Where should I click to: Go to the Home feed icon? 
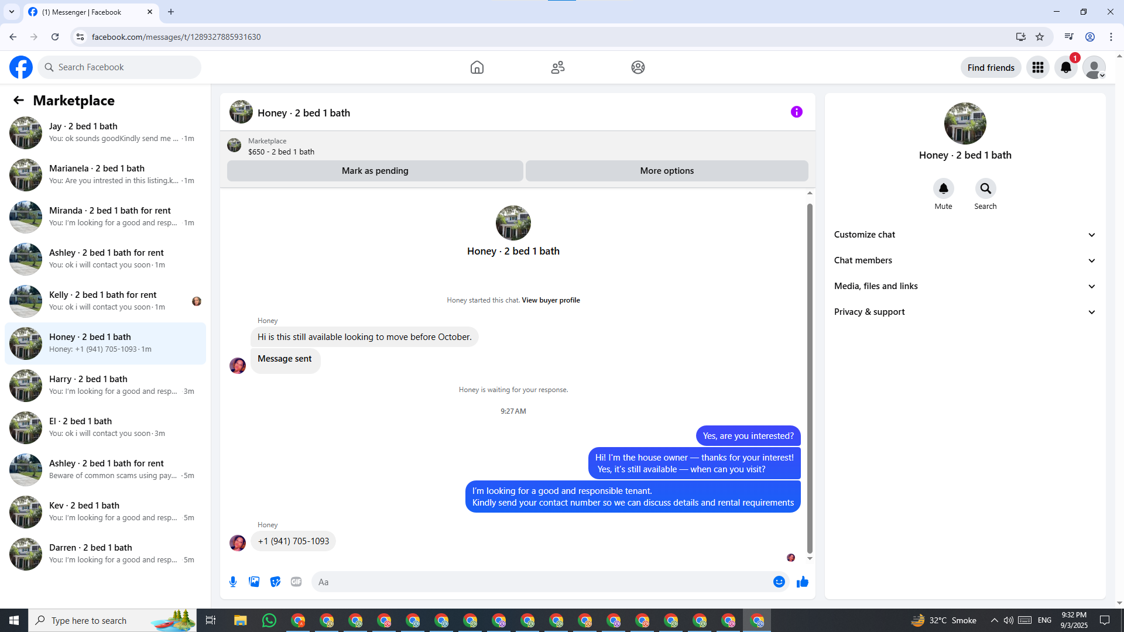pyautogui.click(x=477, y=67)
